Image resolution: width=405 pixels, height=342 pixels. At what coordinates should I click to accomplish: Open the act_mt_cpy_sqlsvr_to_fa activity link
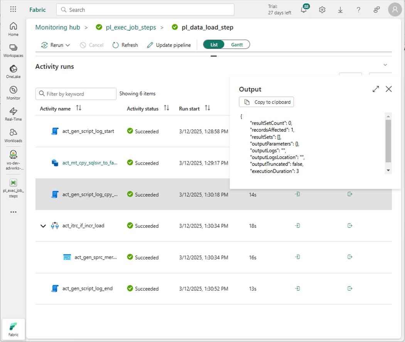pos(89,163)
